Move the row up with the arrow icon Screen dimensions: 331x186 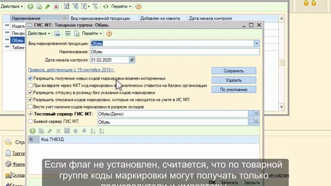pyautogui.click(x=76, y=131)
